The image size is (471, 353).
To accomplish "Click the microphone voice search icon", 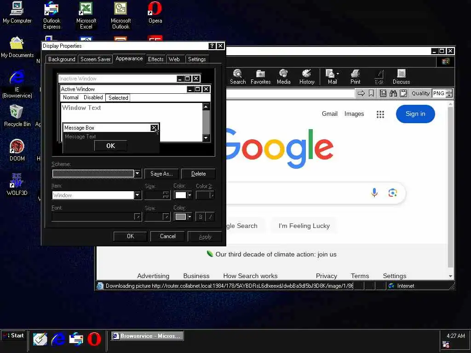I will click(374, 193).
